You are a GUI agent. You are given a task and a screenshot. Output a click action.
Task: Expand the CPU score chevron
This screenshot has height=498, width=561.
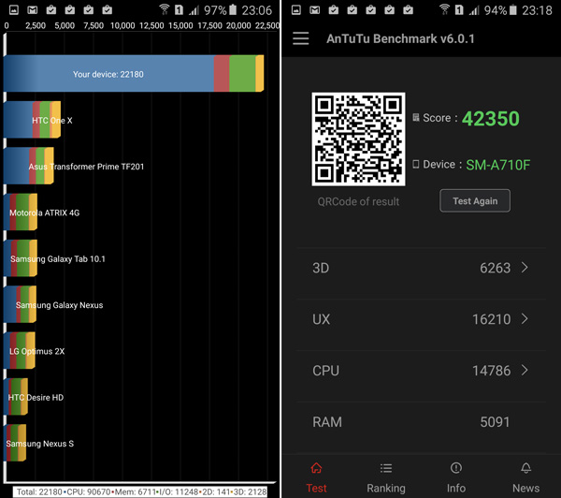525,371
